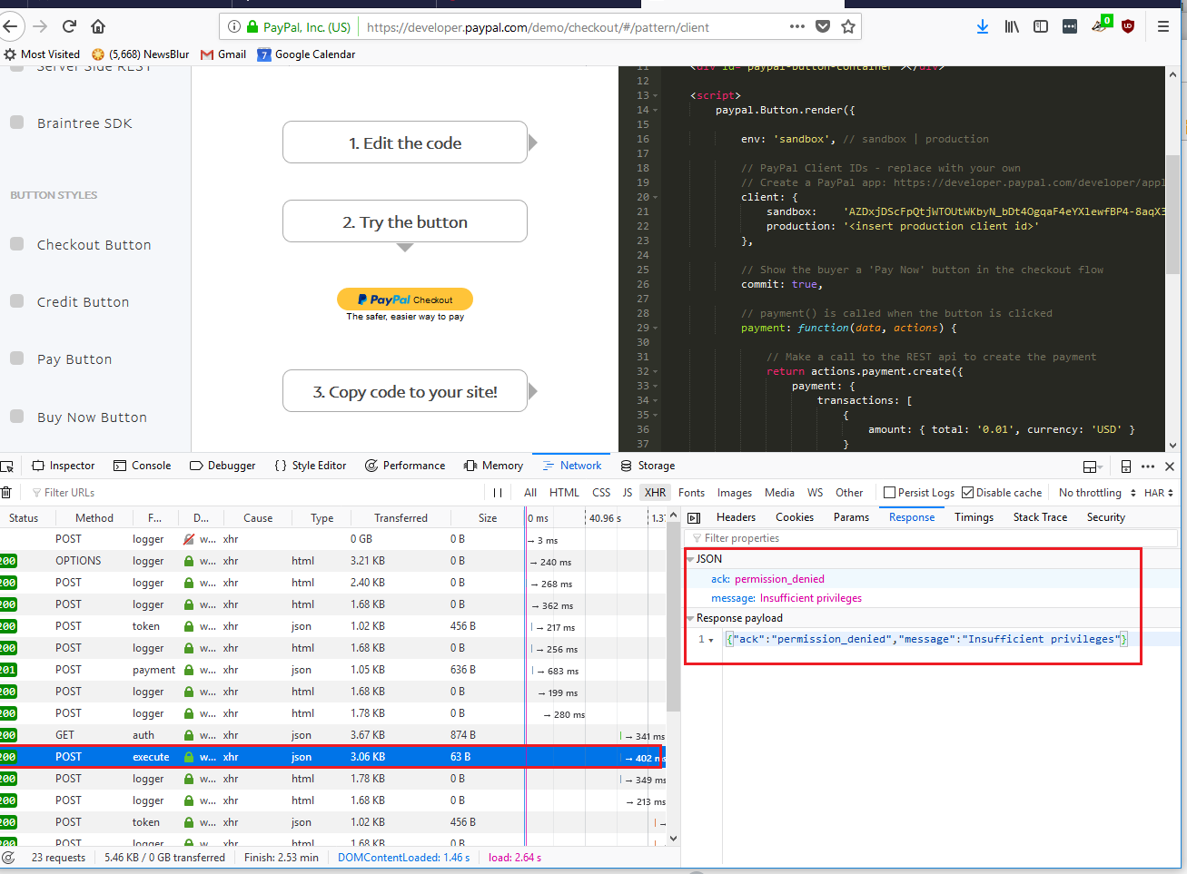Toggle the sidebar view icon
This screenshot has width=1187, height=874.
click(1041, 26)
